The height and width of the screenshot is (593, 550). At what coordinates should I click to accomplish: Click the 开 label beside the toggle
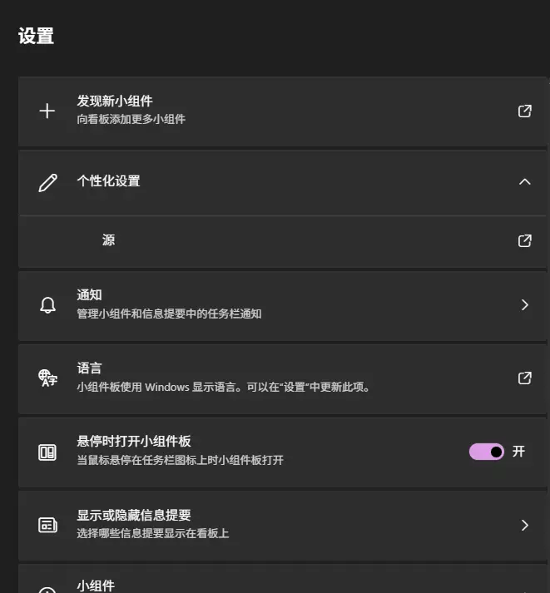[518, 452]
